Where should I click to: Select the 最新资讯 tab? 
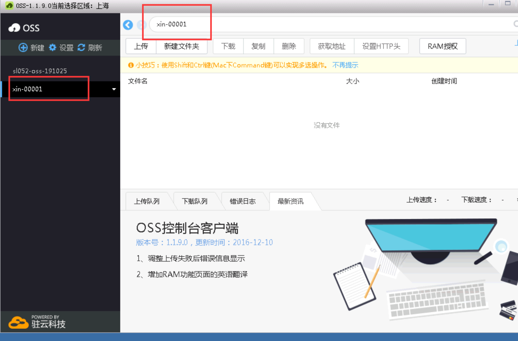(291, 201)
